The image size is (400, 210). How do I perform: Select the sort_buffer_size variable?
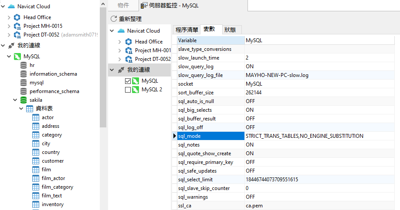[196, 93]
